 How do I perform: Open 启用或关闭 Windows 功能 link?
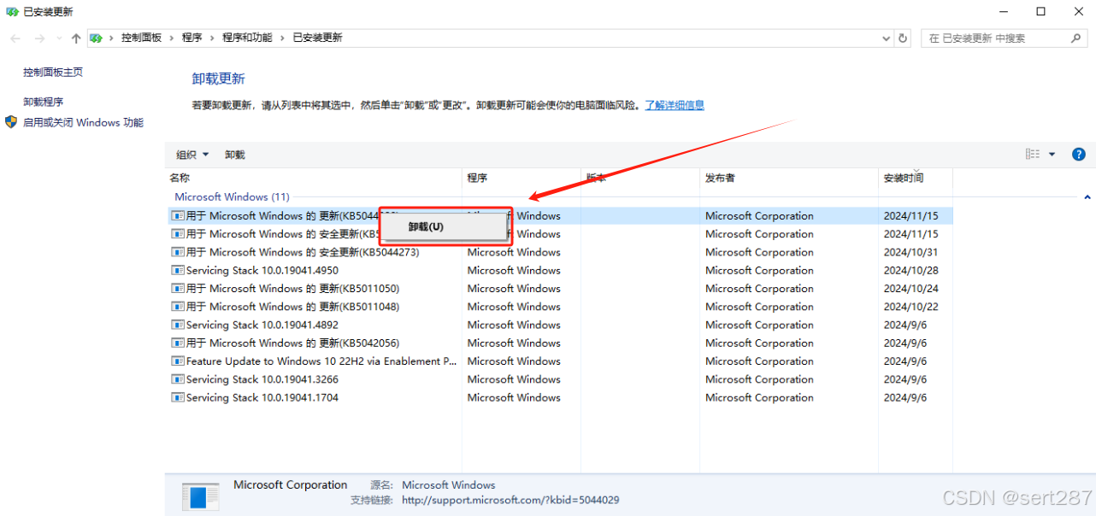[x=83, y=123]
